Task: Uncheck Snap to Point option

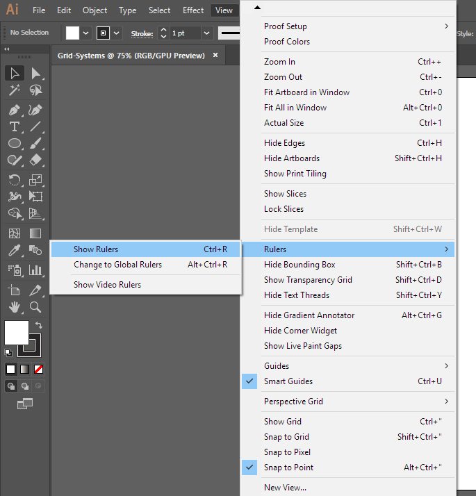Action: coord(288,468)
